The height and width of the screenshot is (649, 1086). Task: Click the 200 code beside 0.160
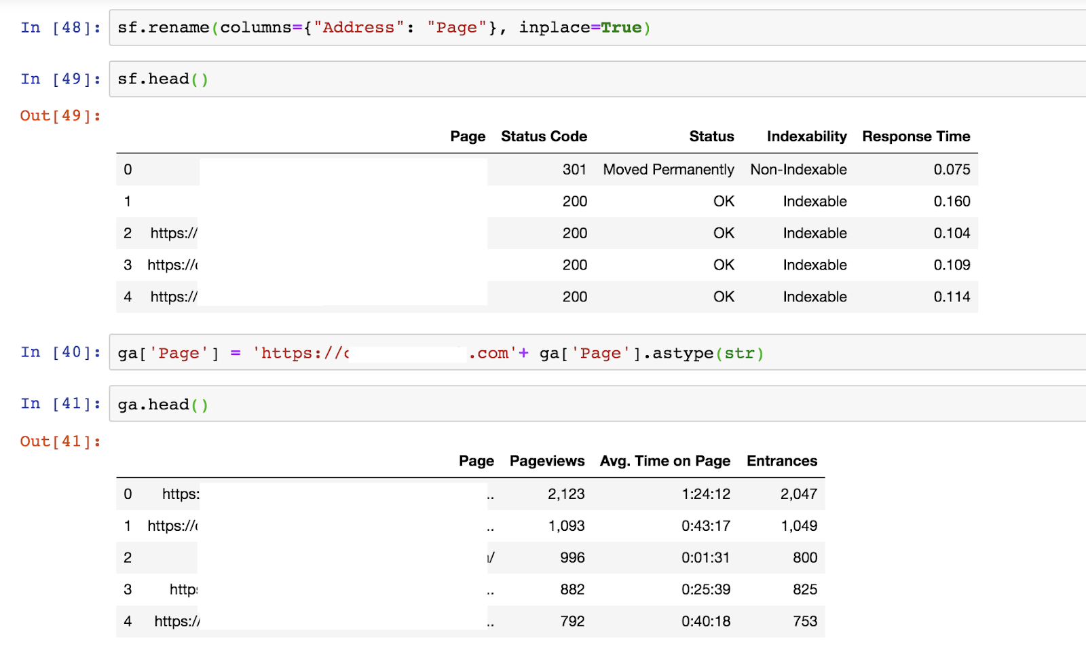pyautogui.click(x=574, y=202)
